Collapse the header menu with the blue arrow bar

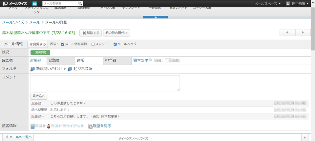coord(156,17)
